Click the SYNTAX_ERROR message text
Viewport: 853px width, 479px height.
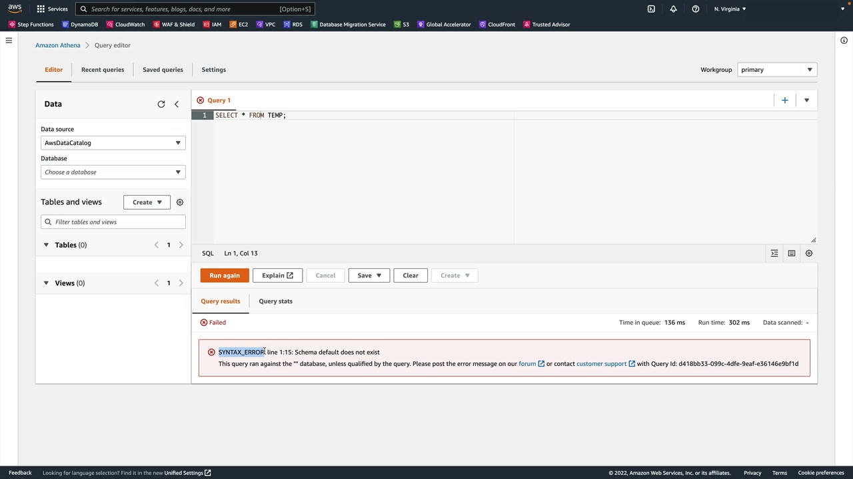242,353
